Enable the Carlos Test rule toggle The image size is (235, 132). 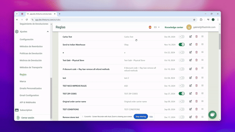pos(181,37)
